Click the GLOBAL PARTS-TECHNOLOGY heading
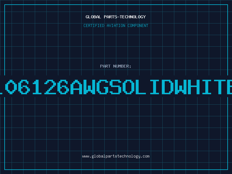 tap(116, 17)
